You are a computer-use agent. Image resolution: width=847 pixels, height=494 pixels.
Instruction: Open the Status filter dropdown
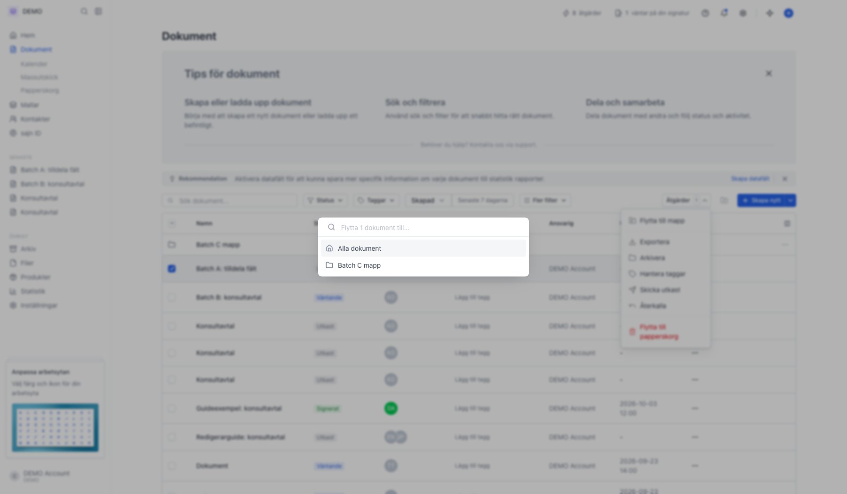(325, 200)
